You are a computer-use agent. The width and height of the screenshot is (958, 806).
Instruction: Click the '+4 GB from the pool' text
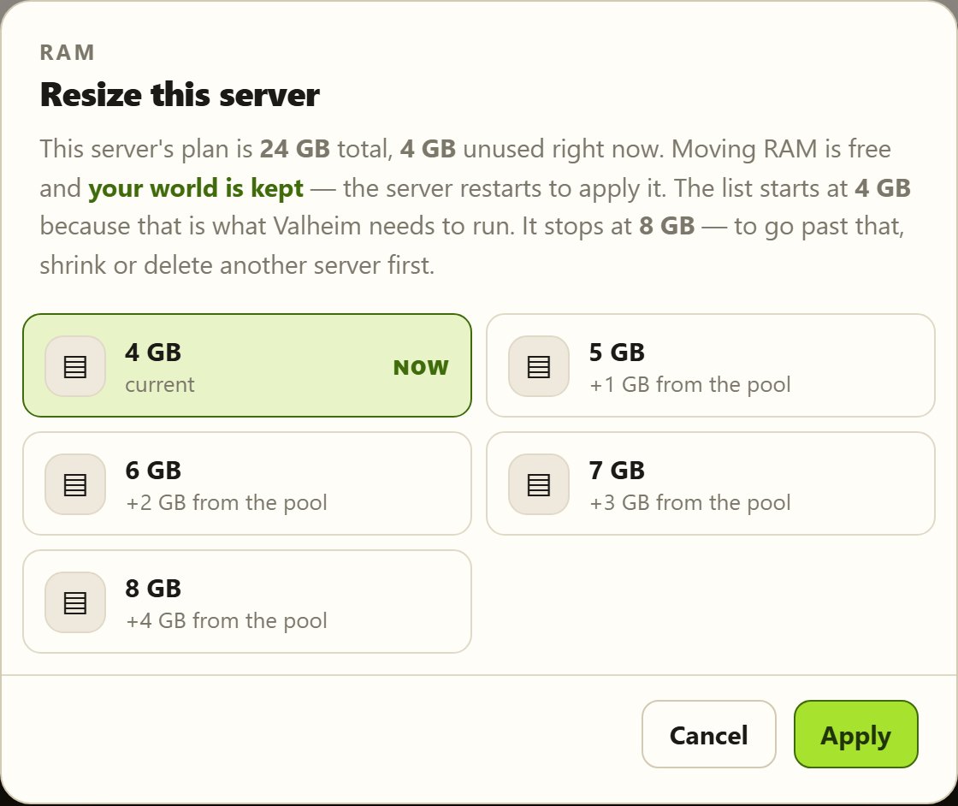[x=226, y=620]
